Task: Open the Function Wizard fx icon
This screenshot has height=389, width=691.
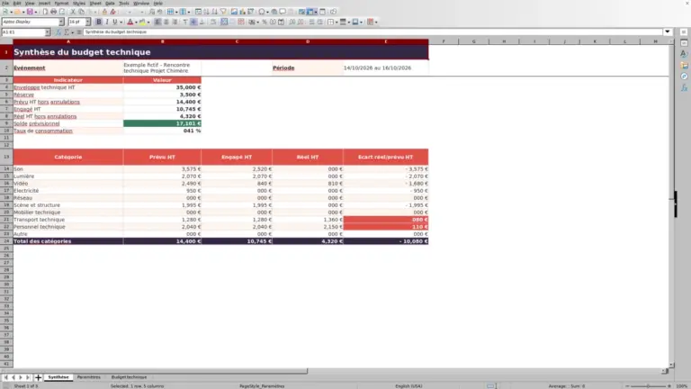Action: tap(58, 32)
